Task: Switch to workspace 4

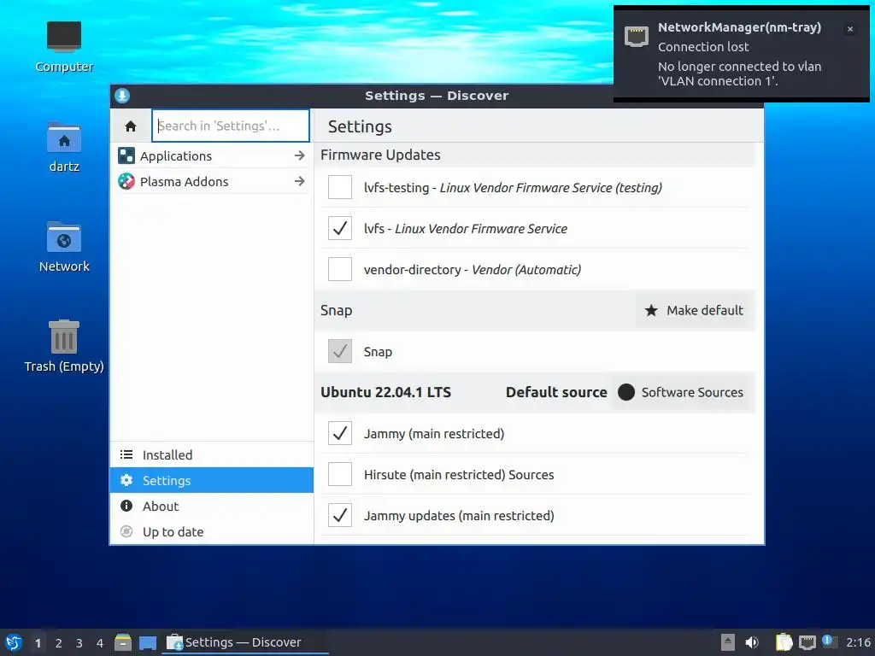Action: point(100,643)
